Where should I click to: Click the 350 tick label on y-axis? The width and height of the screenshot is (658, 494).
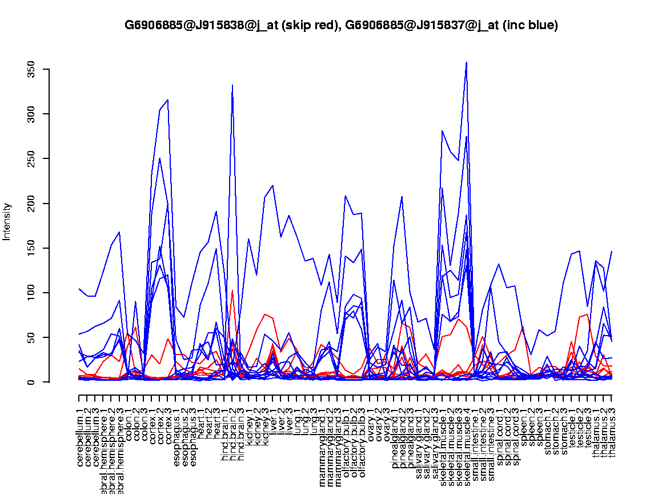pos(32,70)
